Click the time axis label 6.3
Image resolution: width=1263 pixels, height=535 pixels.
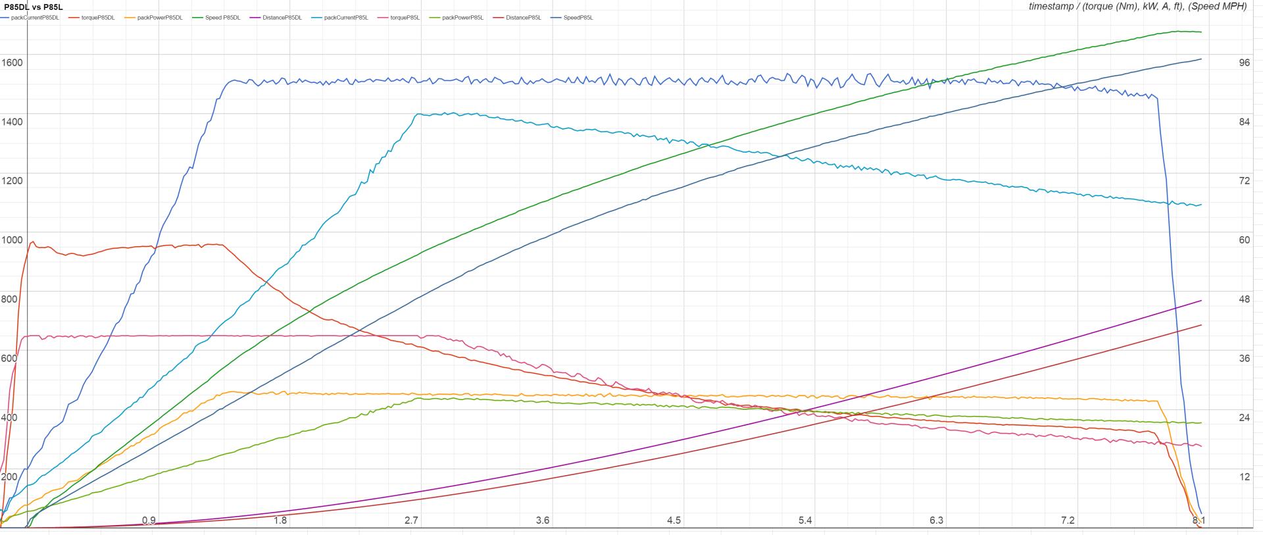tap(937, 521)
